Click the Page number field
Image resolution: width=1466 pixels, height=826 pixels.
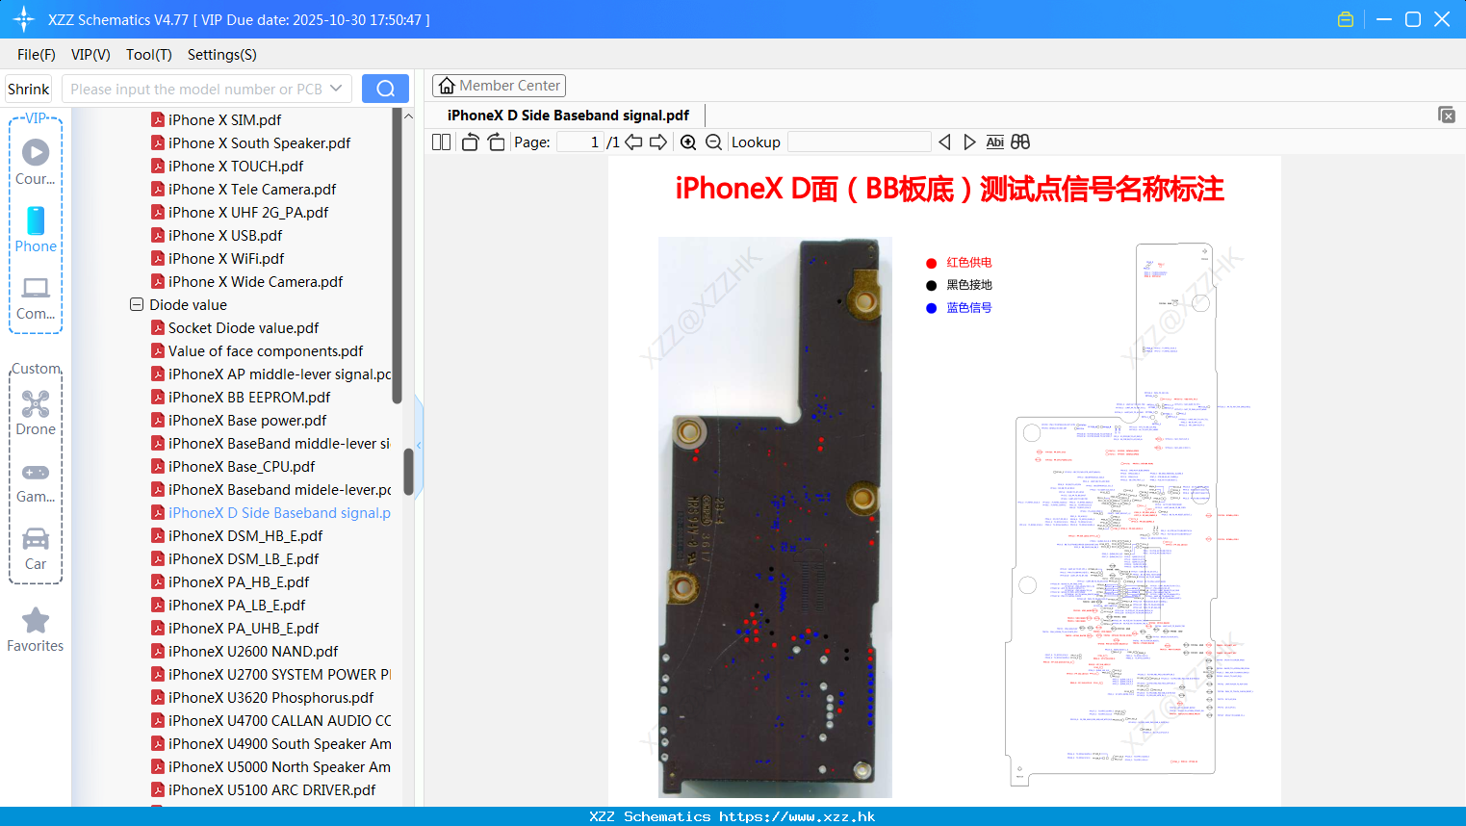click(580, 142)
